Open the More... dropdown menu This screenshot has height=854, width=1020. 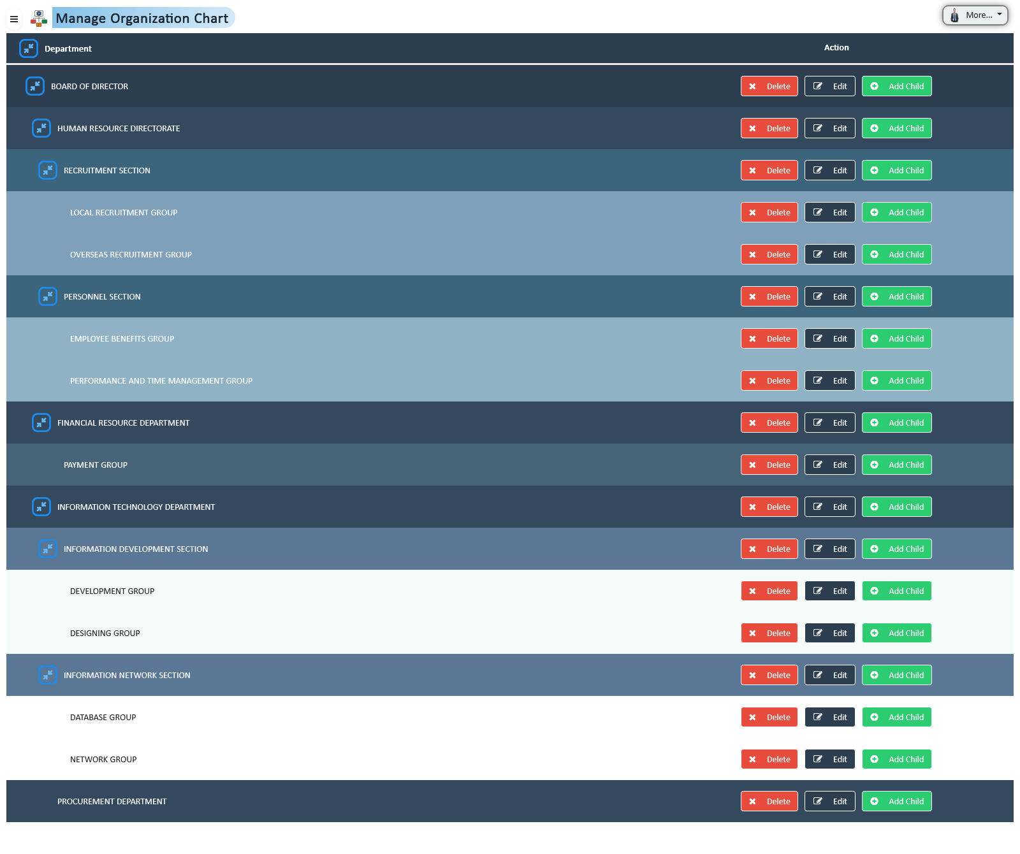click(x=975, y=15)
